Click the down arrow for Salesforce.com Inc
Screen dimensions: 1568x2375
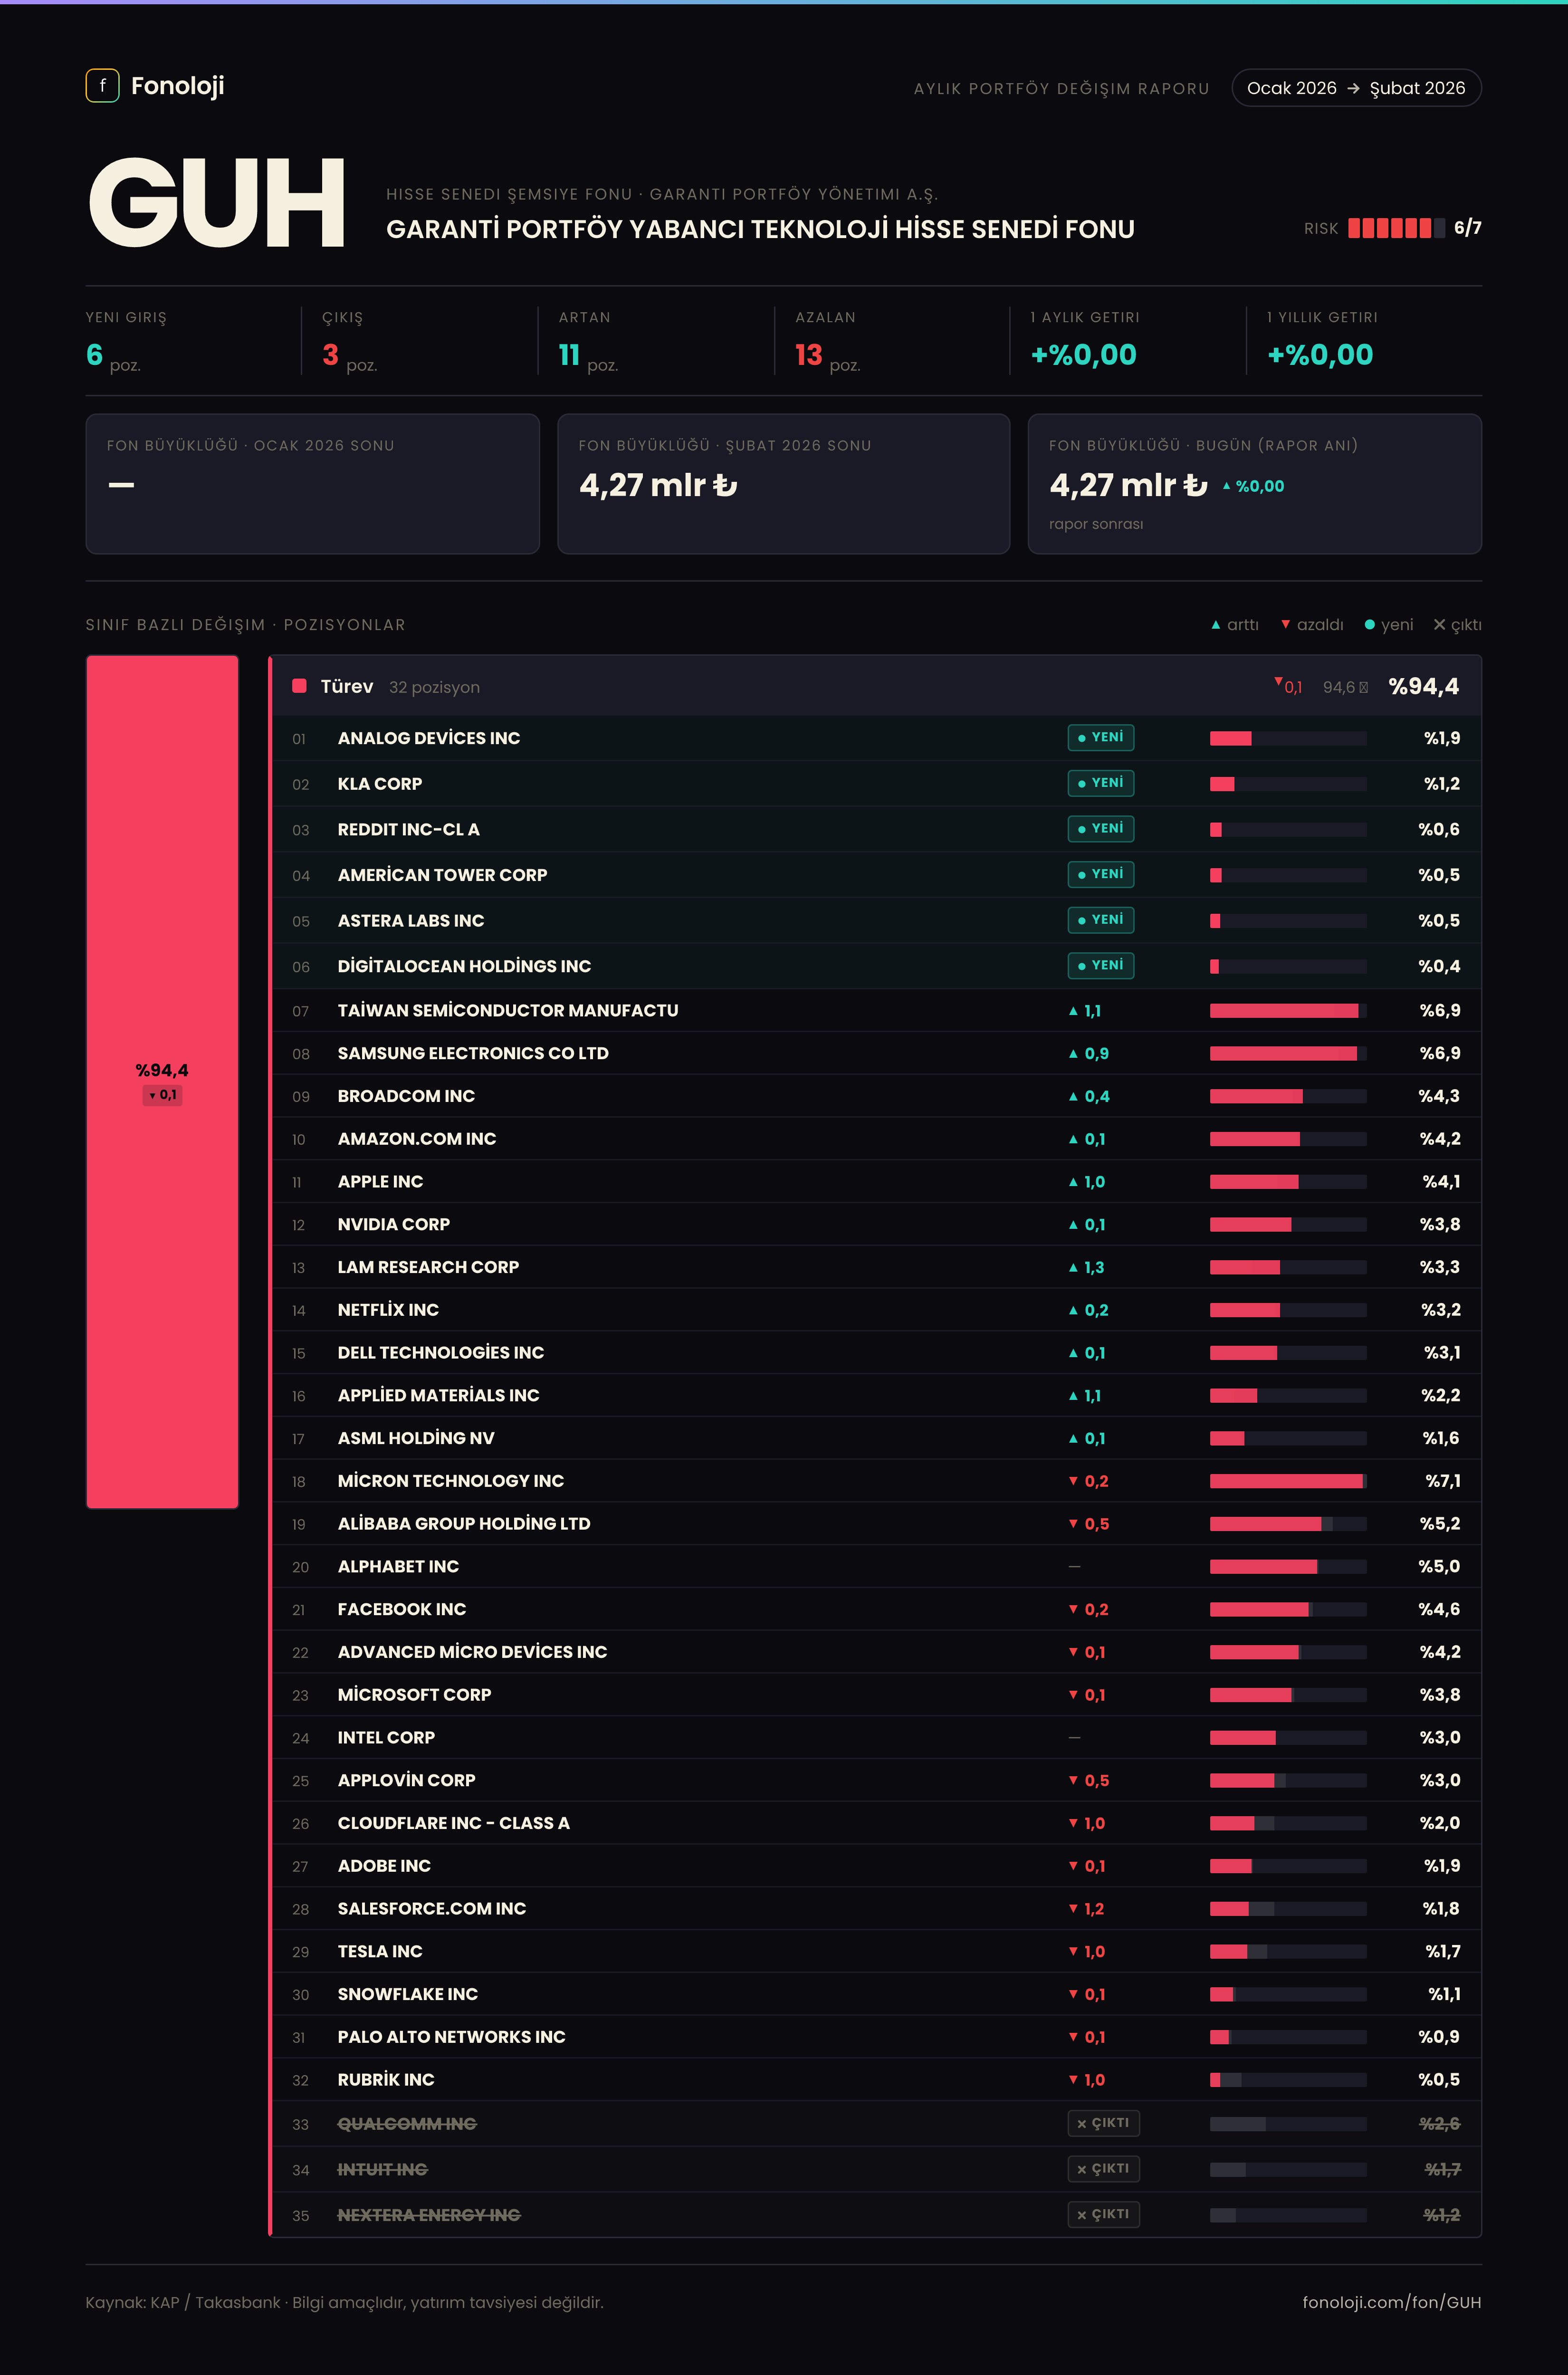pos(1073,1909)
